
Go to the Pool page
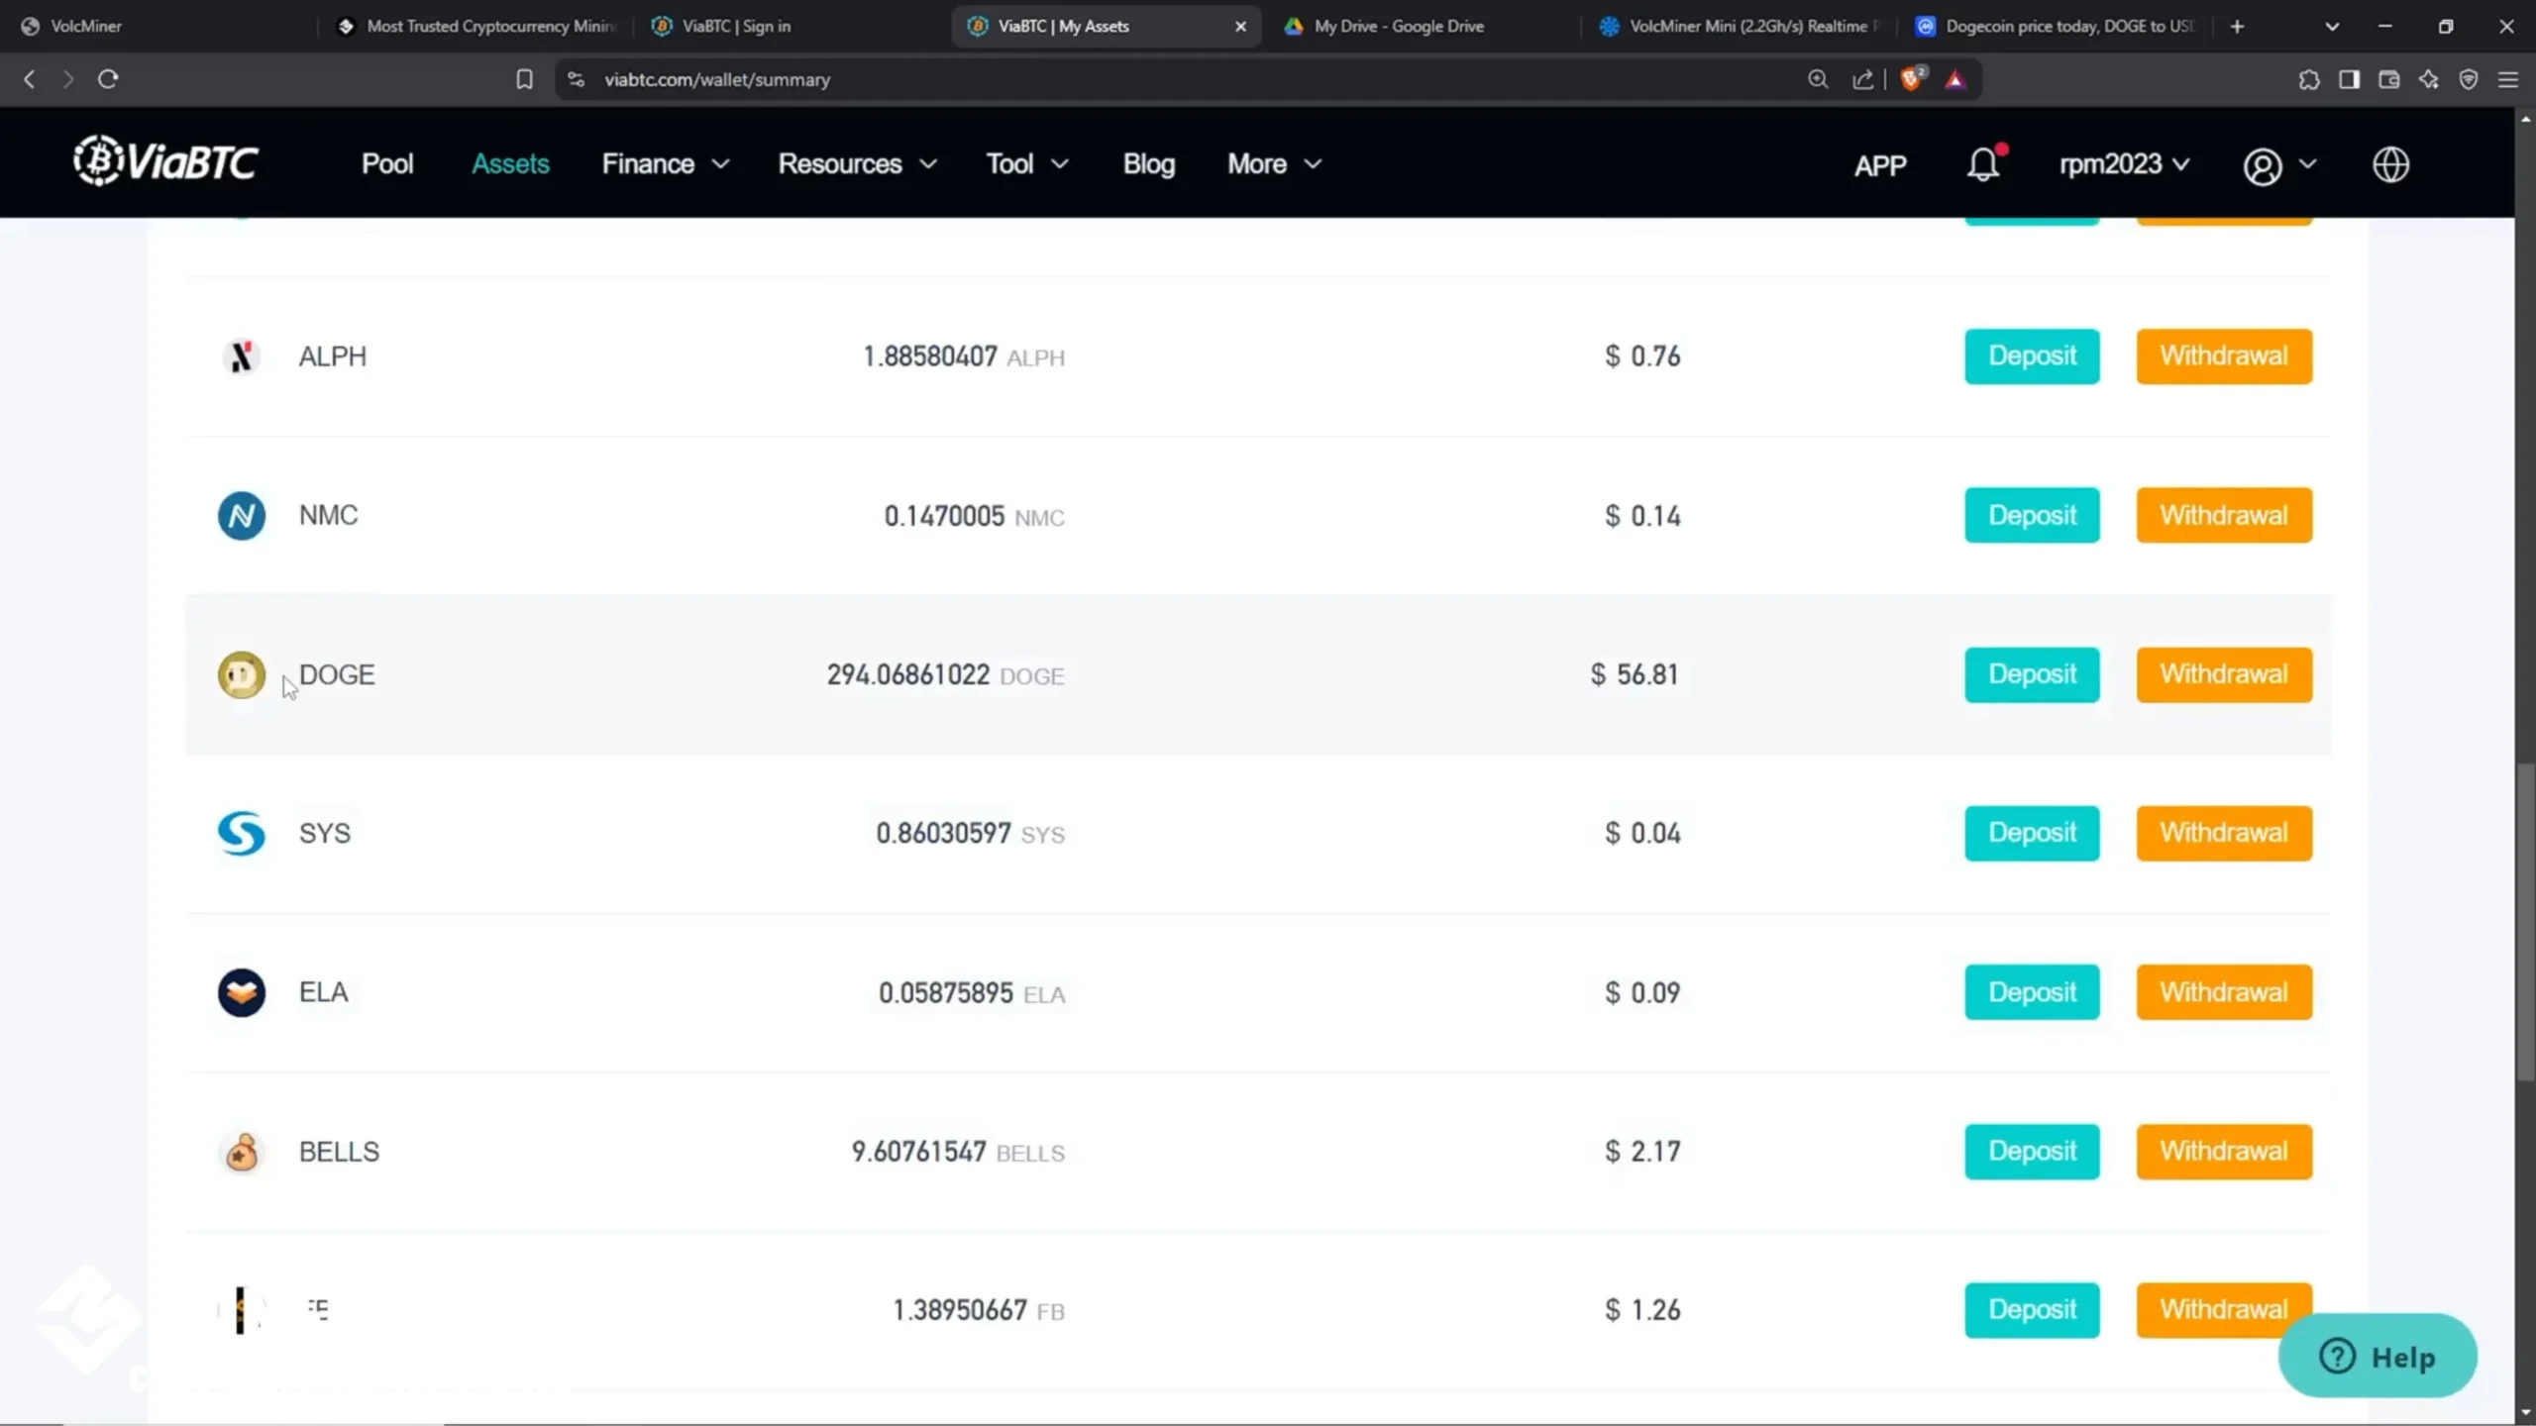coord(387,163)
